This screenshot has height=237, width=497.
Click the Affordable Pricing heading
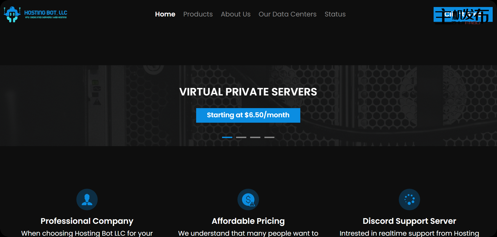(248, 221)
